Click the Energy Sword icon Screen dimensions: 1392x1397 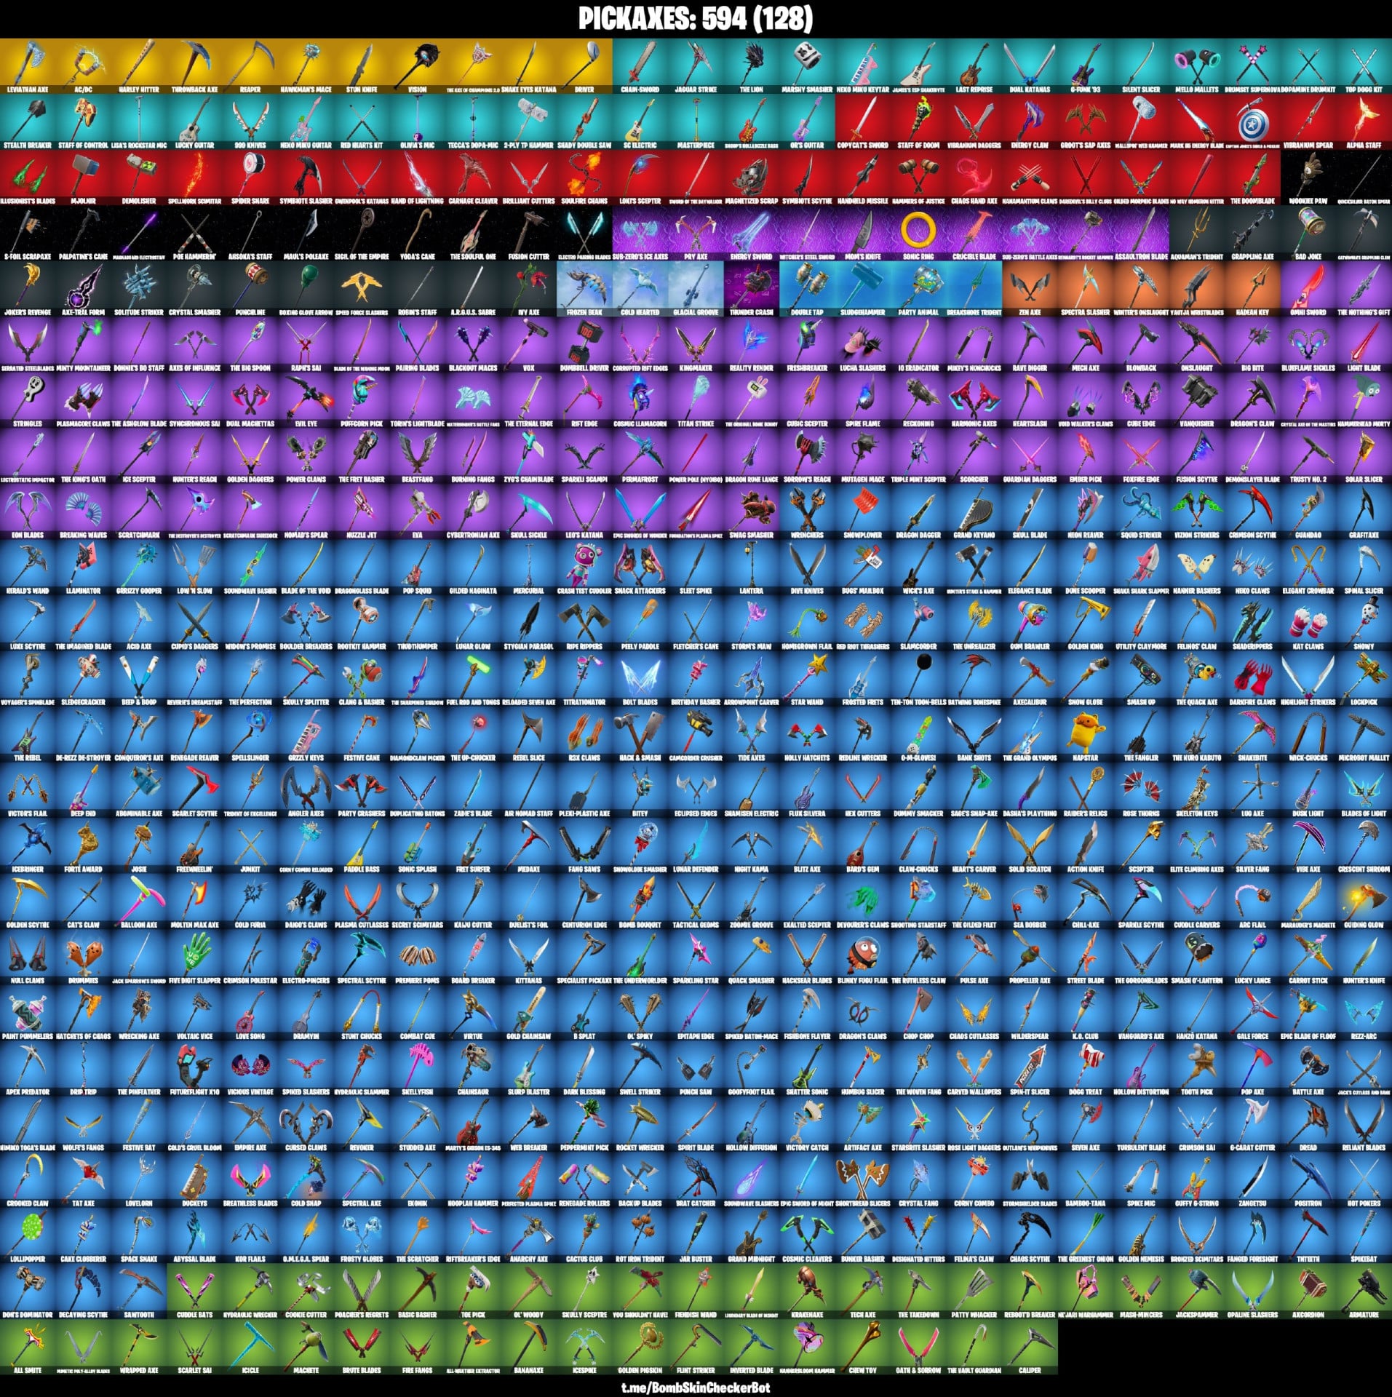click(752, 234)
